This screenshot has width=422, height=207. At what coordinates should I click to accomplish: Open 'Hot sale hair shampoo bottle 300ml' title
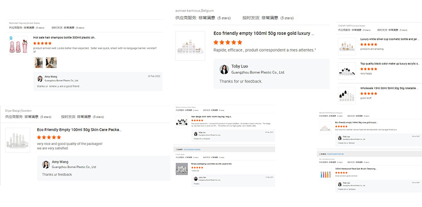coord(65,38)
